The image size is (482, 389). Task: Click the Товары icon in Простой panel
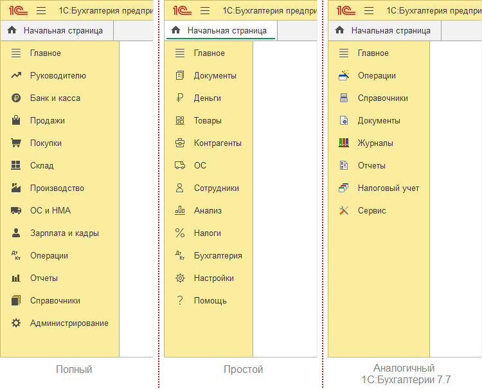tap(180, 120)
